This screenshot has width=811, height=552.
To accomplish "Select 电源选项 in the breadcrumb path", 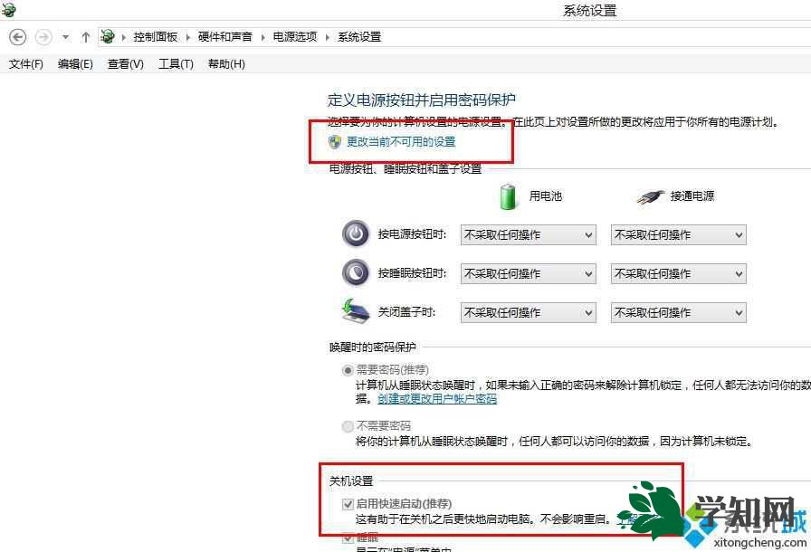I will (295, 37).
